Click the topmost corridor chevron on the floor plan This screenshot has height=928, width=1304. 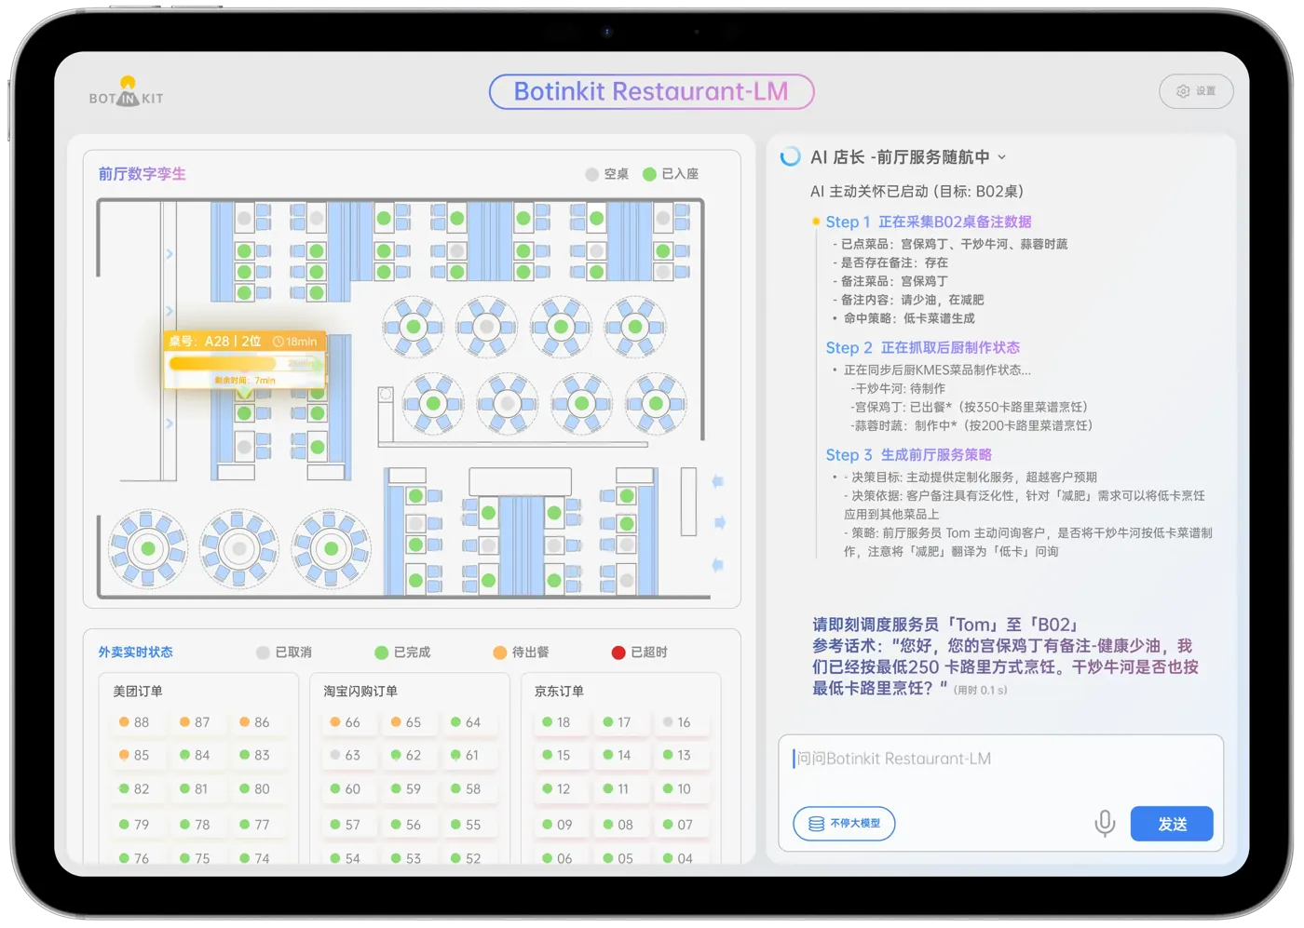click(170, 254)
